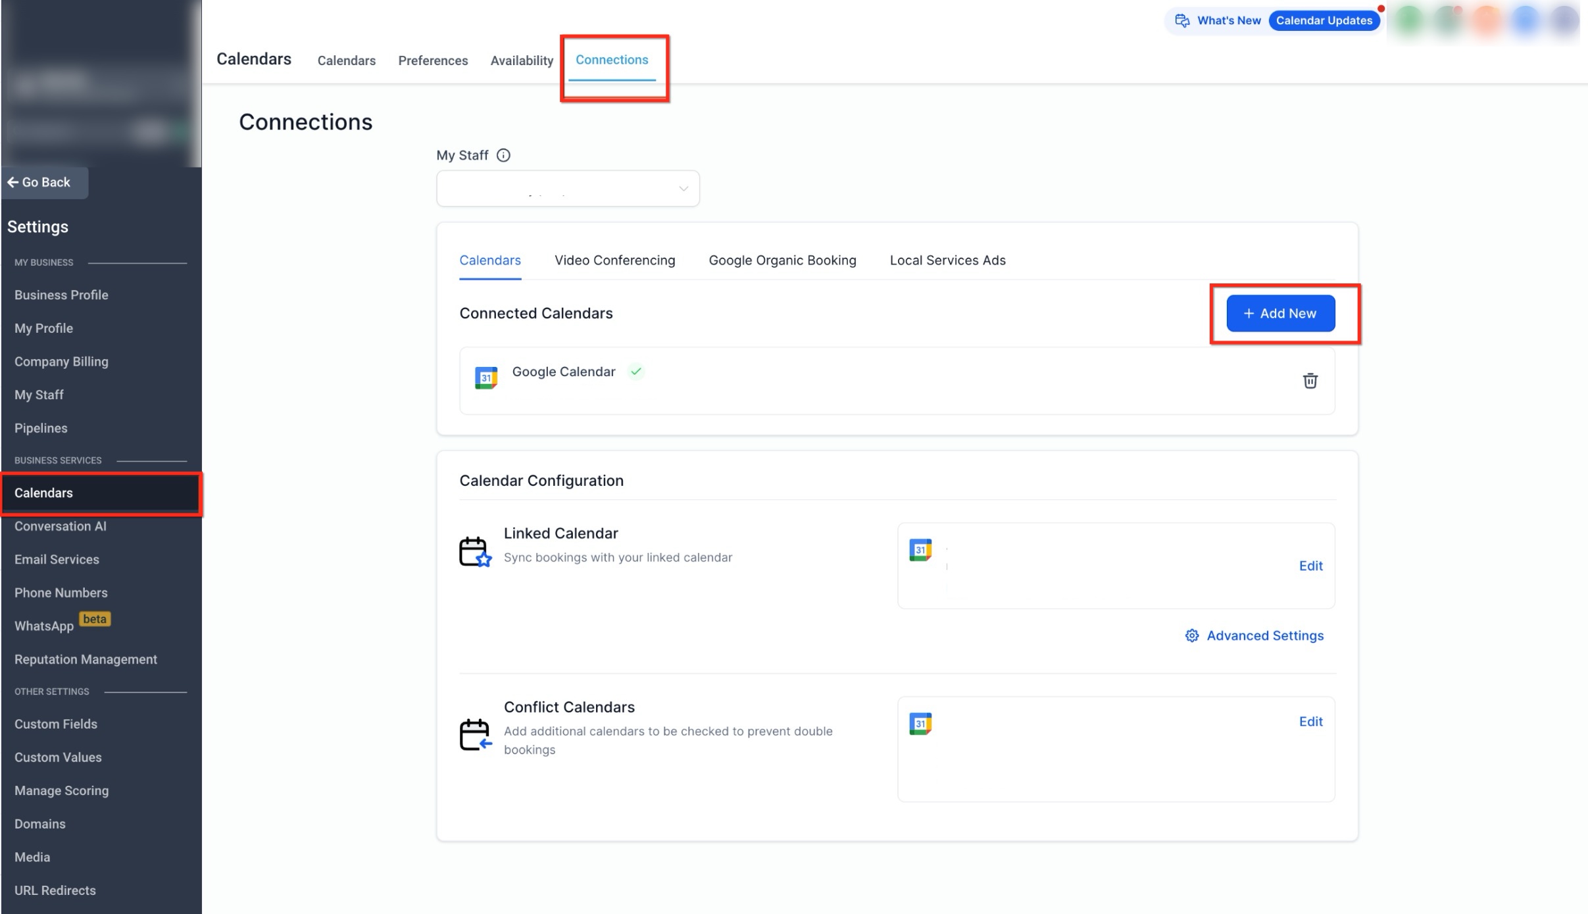Open the Preferences tab
The height and width of the screenshot is (914, 1588).
(x=433, y=60)
